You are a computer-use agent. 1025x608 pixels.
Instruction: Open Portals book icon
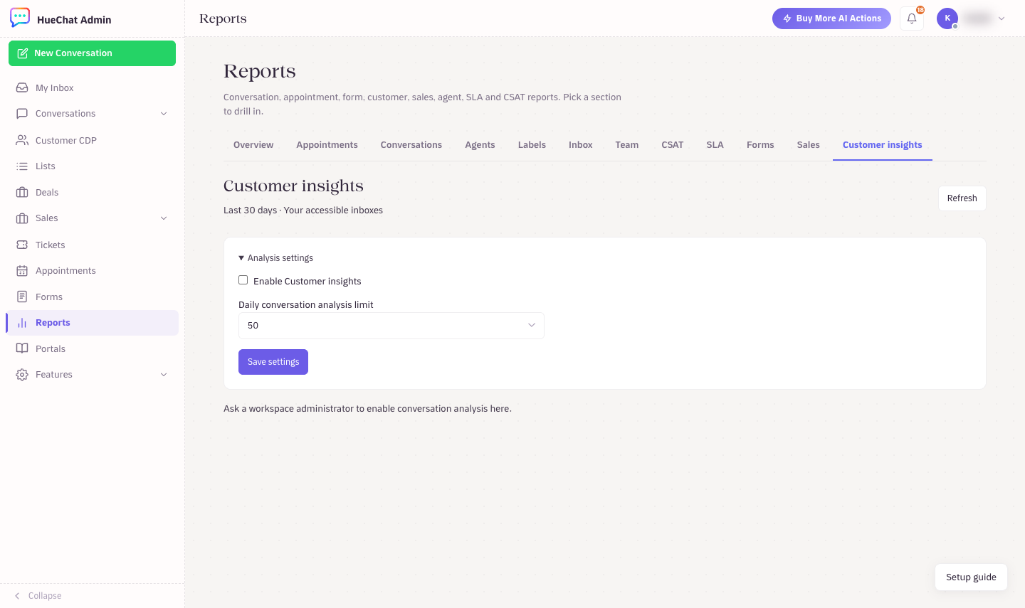pyautogui.click(x=22, y=348)
